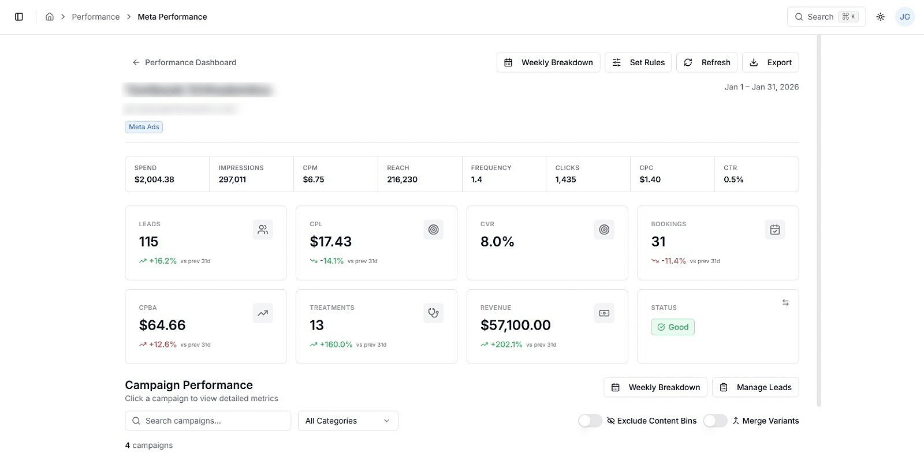Open the top Weekly Breakdown button
The height and width of the screenshot is (453, 924).
[549, 62]
